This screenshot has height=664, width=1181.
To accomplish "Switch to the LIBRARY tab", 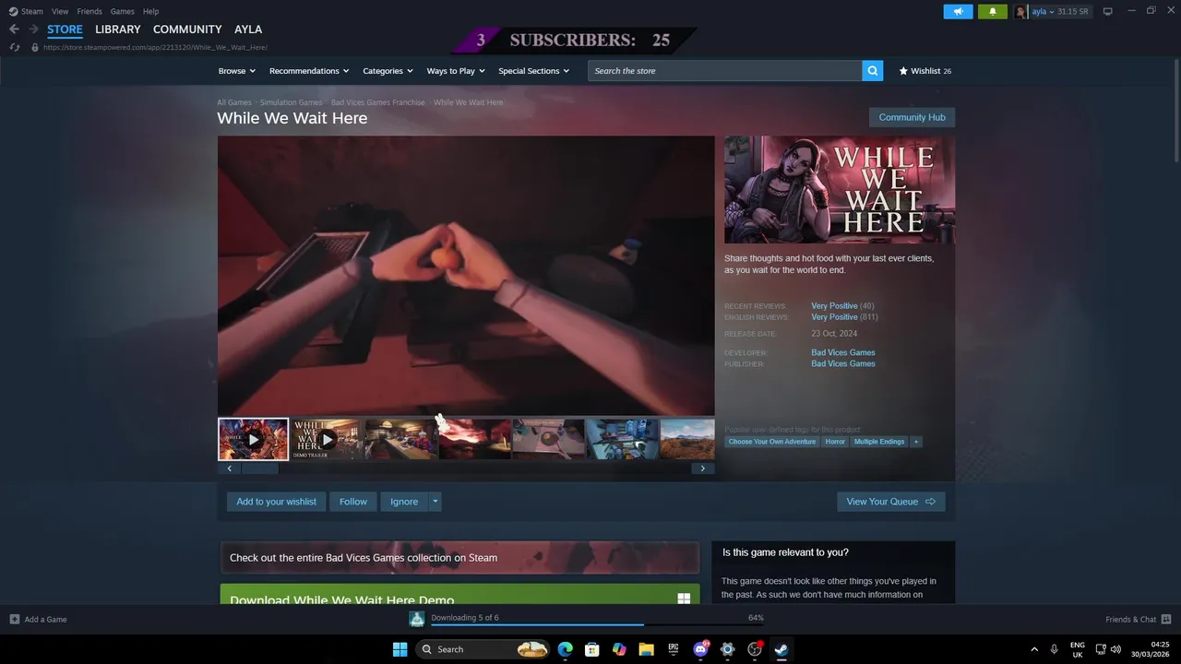I will click(118, 30).
